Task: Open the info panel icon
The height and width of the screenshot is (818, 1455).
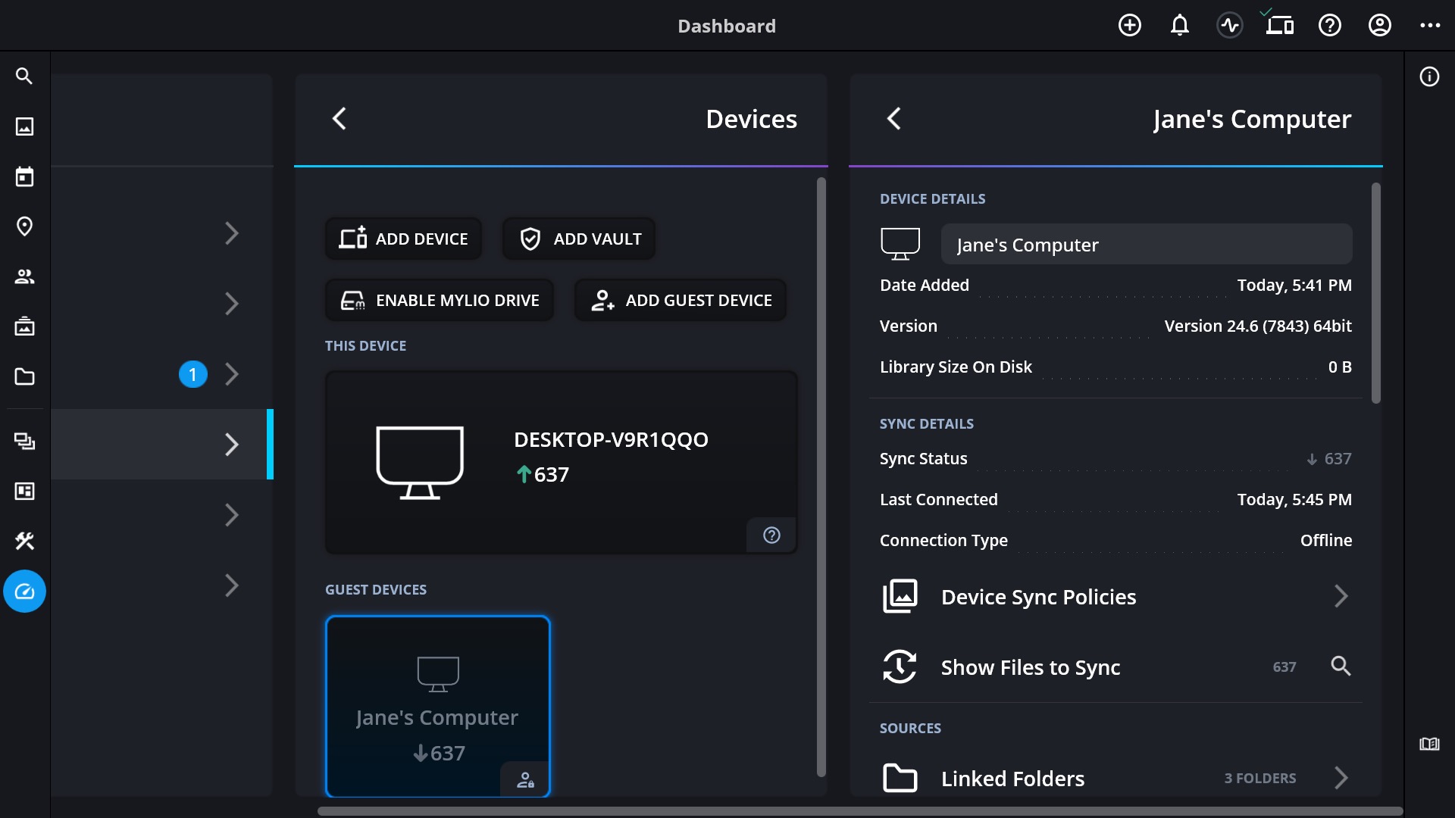Action: 1429,76
